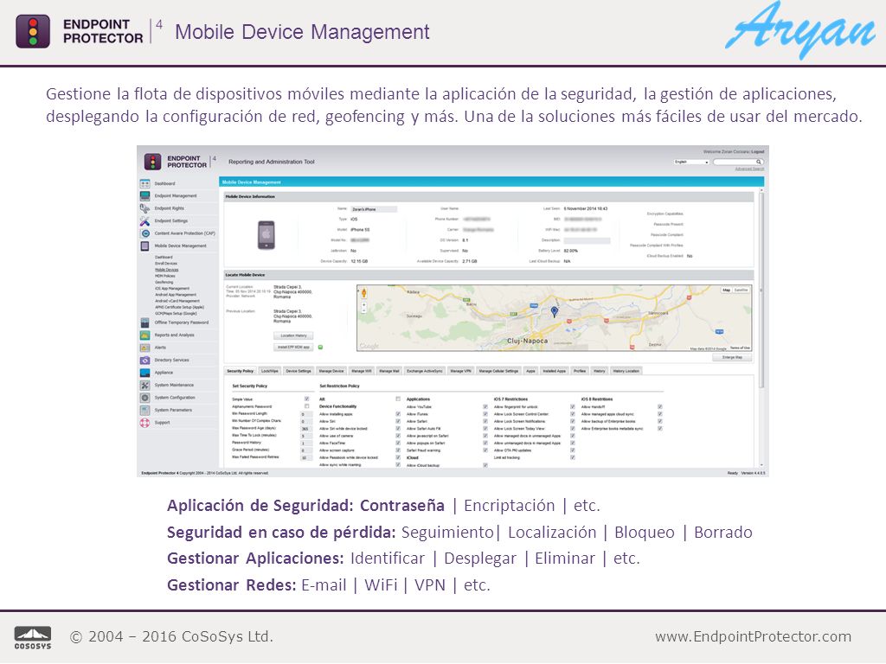Open the Alerts sidebar icon

coord(144,348)
